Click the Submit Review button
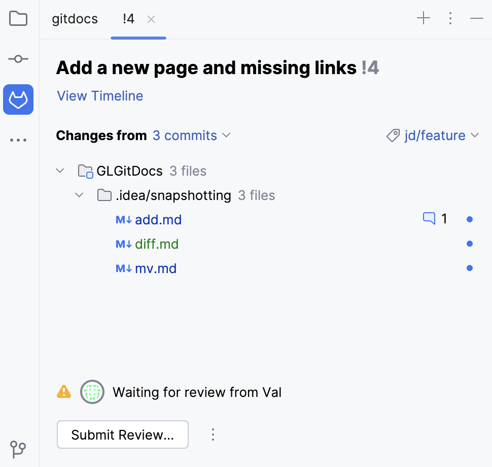The image size is (492, 467). pyautogui.click(x=122, y=435)
